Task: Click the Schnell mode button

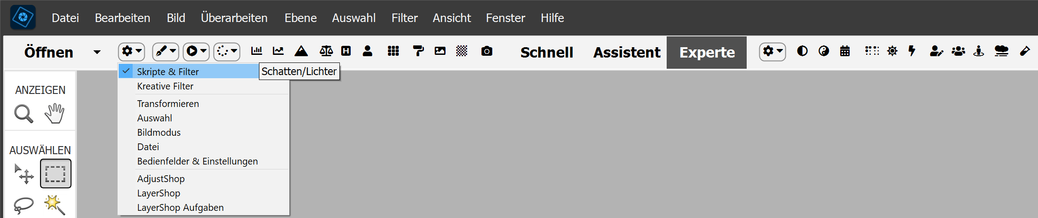Action: pos(547,53)
